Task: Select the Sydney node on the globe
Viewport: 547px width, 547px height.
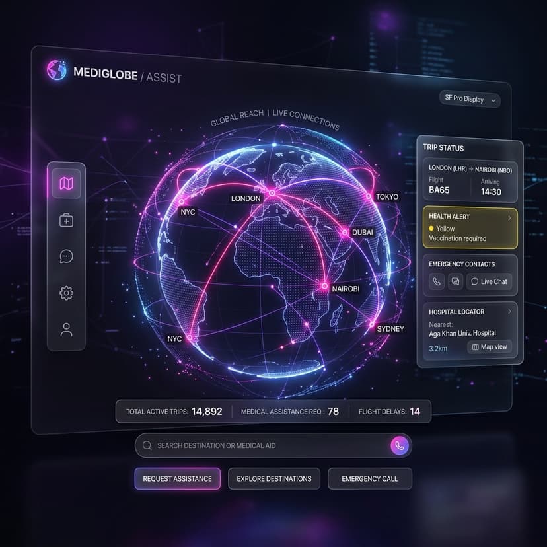Action: 372,324
